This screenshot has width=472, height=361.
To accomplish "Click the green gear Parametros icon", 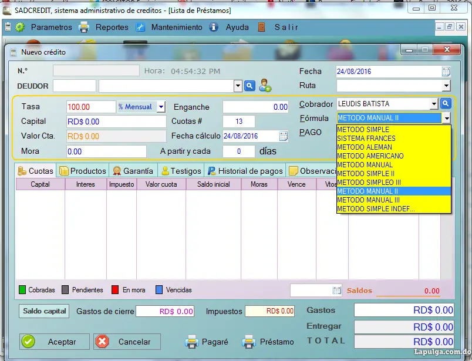I will point(20,27).
